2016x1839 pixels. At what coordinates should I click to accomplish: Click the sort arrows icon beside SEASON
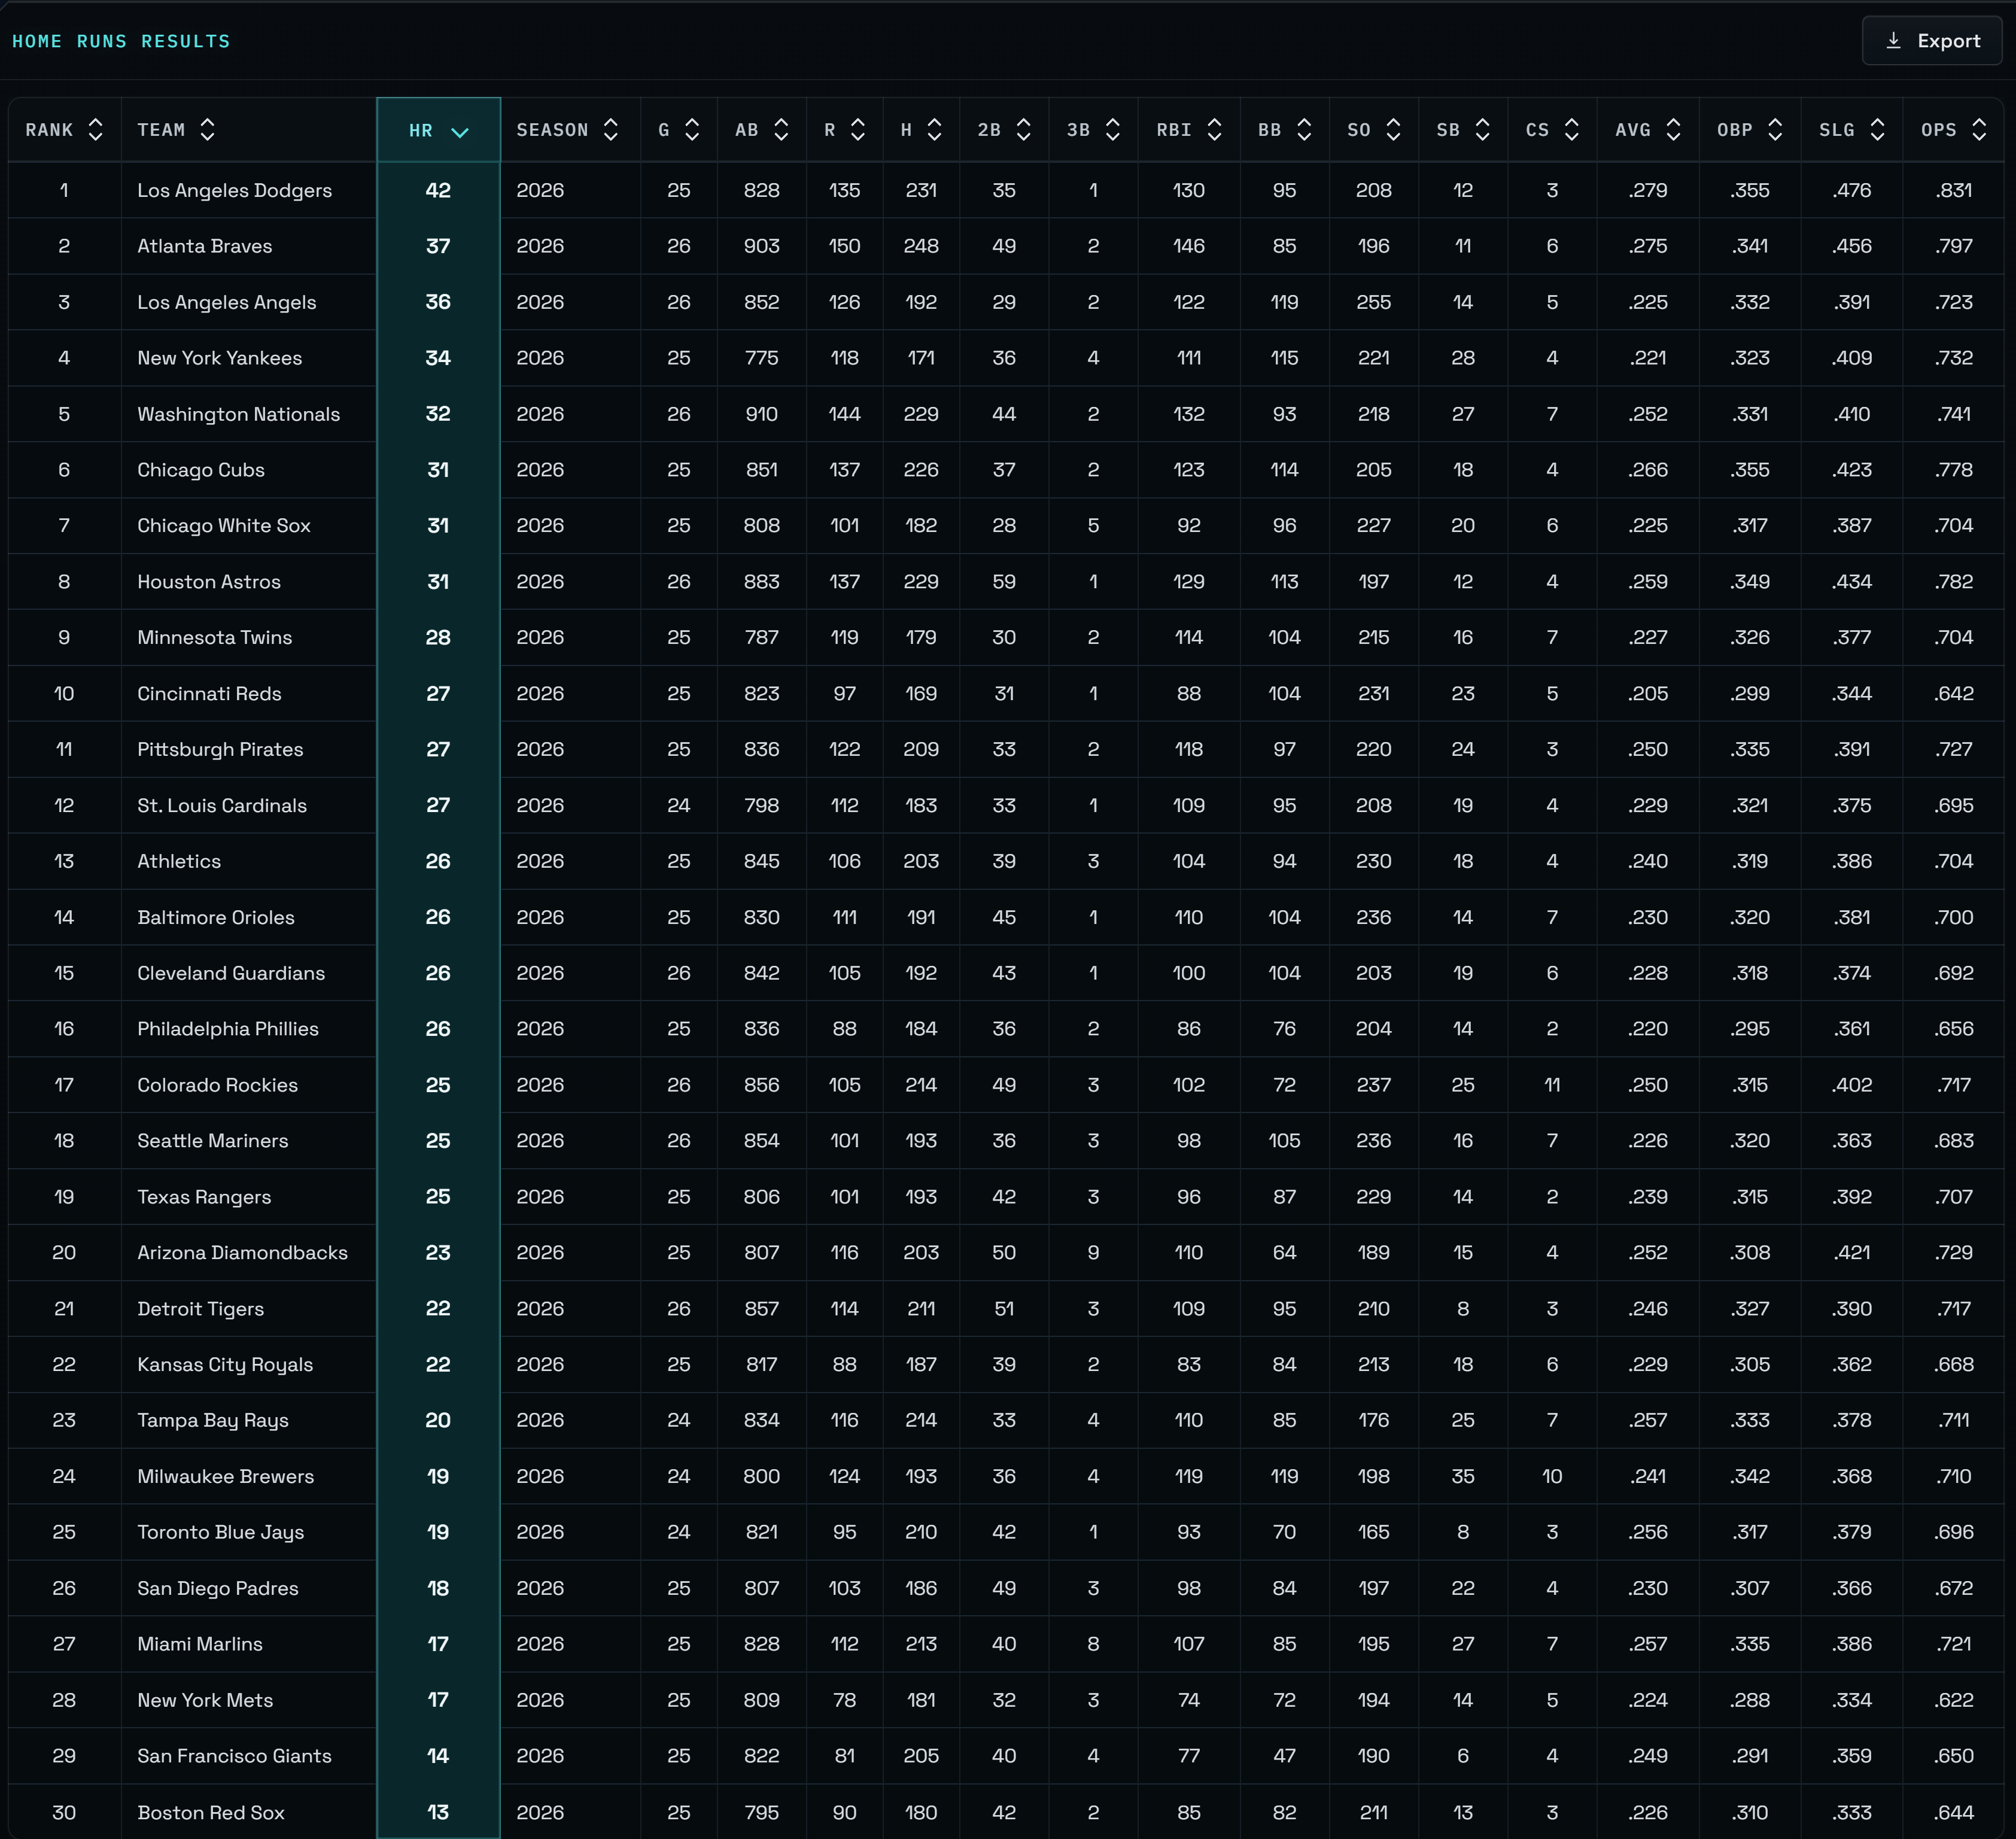pyautogui.click(x=611, y=130)
